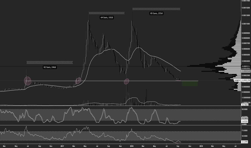The width and height of the screenshot is (251, 148).
Task: Click the 2019 label on time axis
Action: click(201, 146)
